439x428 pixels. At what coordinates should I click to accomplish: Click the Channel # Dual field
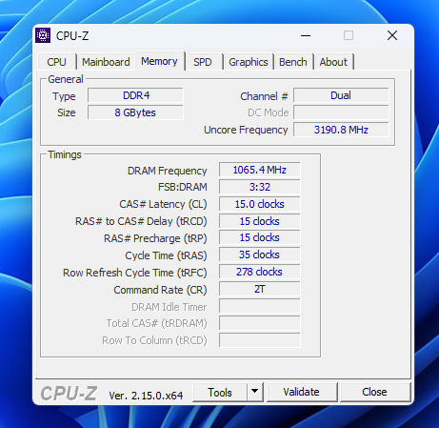(x=341, y=95)
